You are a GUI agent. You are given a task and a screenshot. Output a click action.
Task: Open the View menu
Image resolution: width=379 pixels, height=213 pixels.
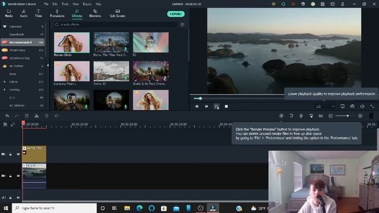pos(76,4)
